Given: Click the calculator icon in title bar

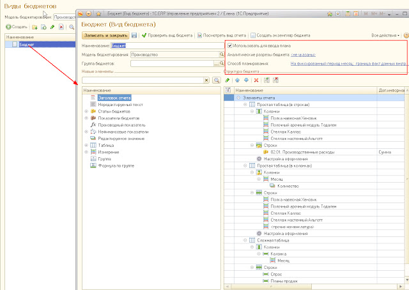Looking at the screenshot, I should click(x=348, y=13).
